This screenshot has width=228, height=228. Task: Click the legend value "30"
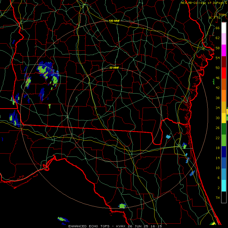coord(218,118)
